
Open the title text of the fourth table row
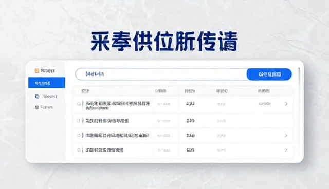pyautogui.click(x=104, y=150)
